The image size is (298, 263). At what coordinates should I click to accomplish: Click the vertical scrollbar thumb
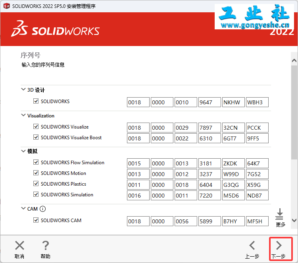pyautogui.click(x=294, y=113)
